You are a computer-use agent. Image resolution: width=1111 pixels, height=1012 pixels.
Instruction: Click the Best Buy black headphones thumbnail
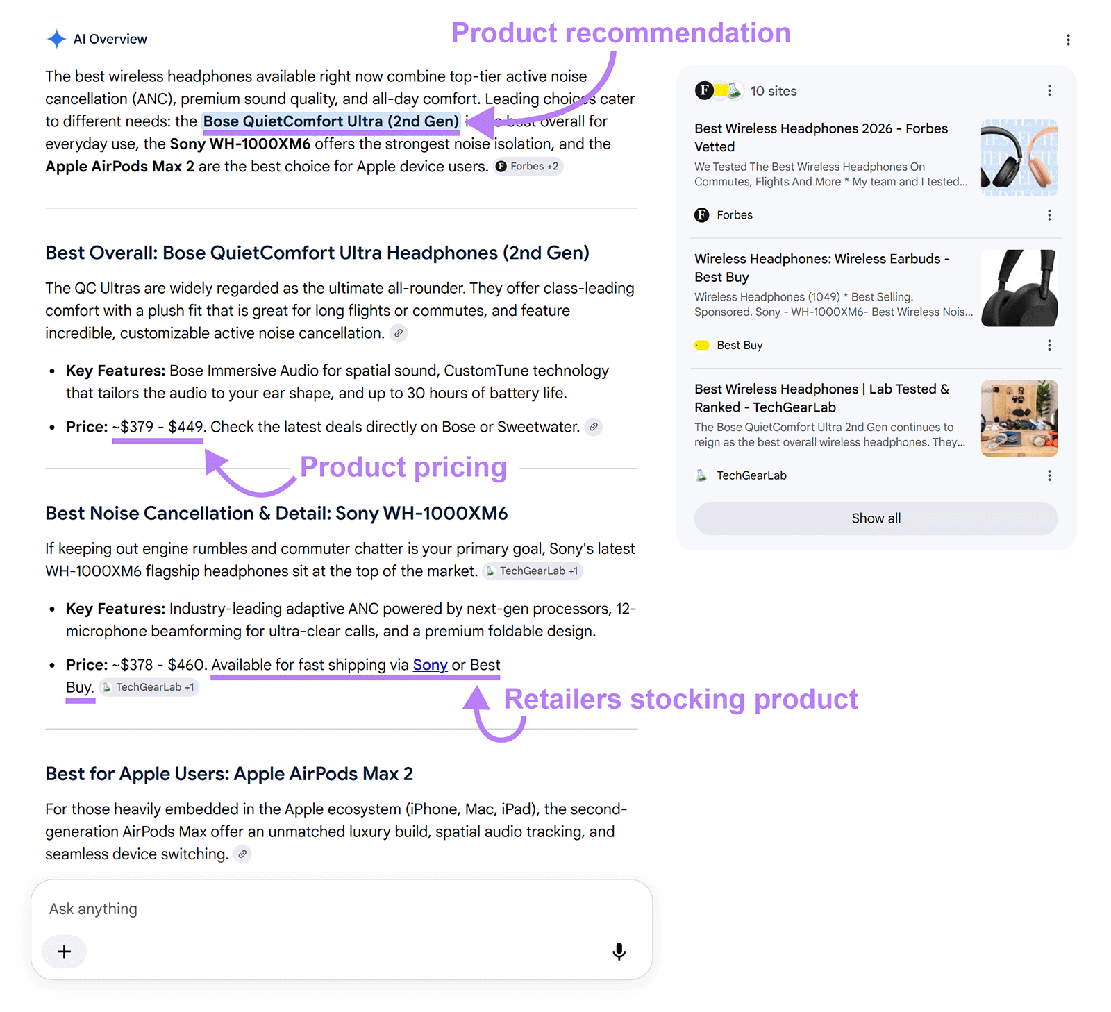tap(1019, 288)
